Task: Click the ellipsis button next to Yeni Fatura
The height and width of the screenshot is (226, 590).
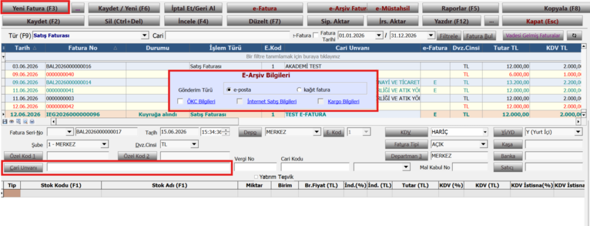Action: (x=78, y=8)
